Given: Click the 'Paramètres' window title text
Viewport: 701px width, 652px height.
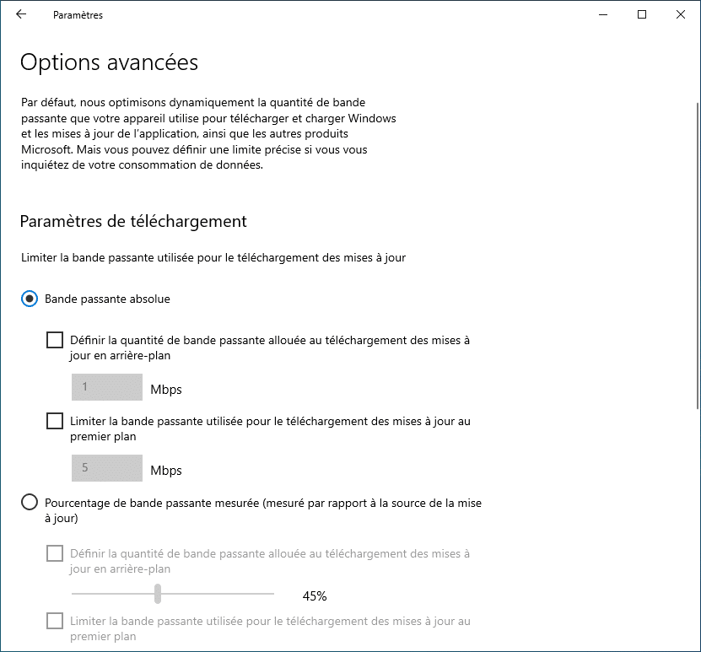Looking at the screenshot, I should pos(78,15).
